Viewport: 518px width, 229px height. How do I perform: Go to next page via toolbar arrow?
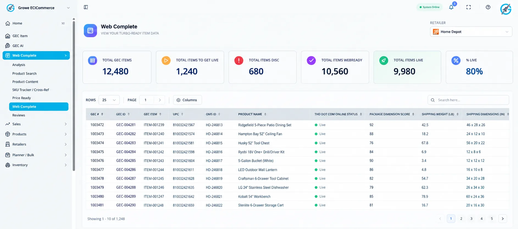[x=160, y=100]
